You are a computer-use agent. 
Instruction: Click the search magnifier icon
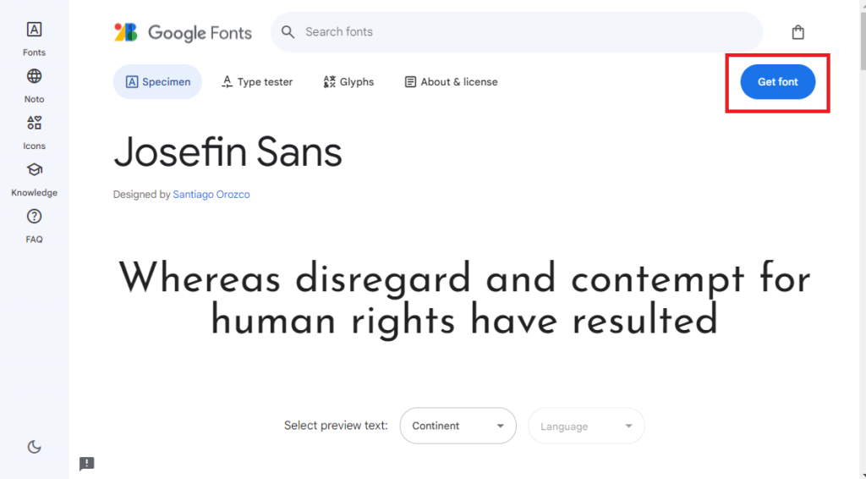pyautogui.click(x=288, y=32)
